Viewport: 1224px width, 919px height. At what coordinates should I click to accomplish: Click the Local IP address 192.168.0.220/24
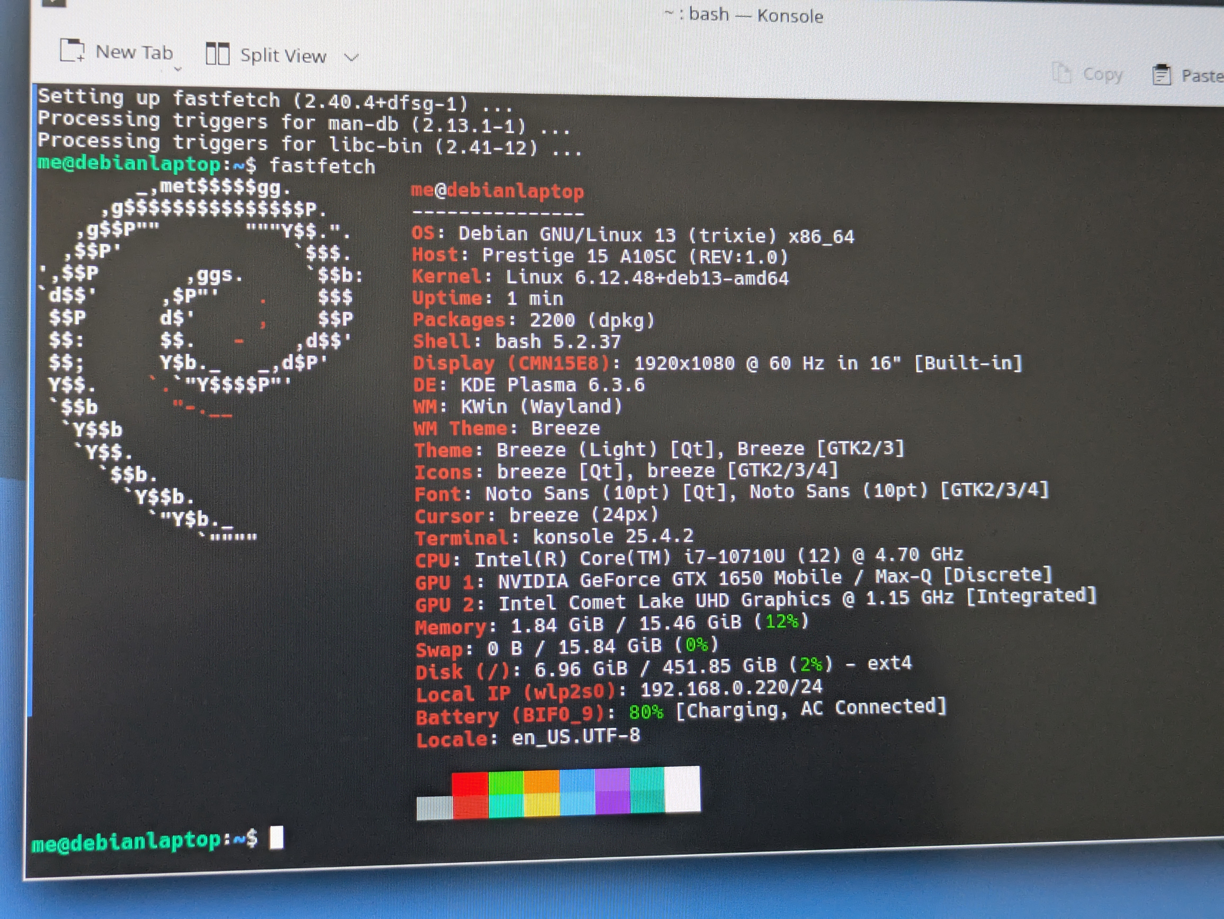point(731,689)
